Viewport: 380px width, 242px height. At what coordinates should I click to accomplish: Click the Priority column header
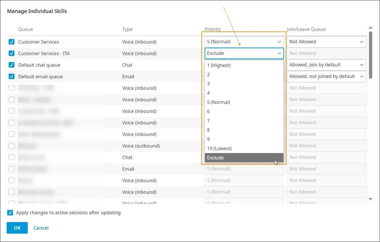pos(213,29)
